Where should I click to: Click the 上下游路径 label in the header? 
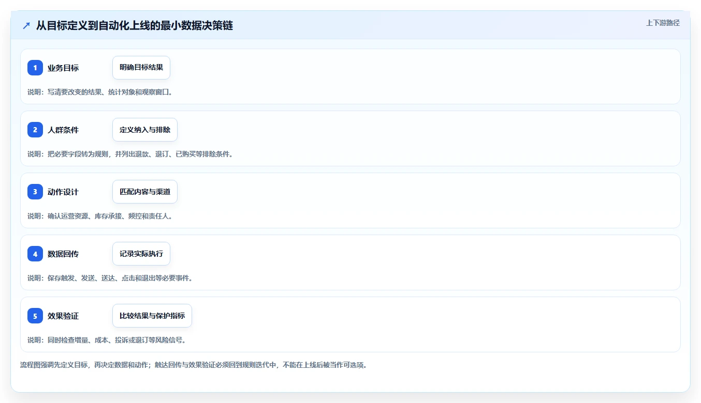tap(663, 23)
